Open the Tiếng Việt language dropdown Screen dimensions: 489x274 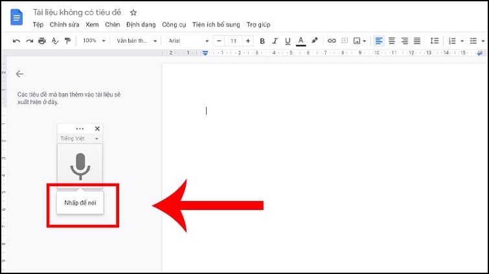coord(80,139)
